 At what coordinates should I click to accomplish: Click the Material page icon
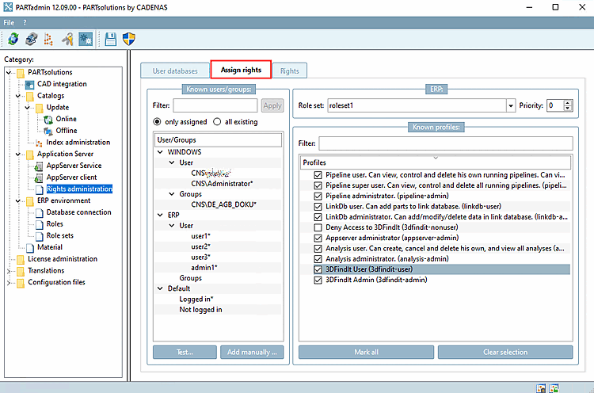(30, 248)
